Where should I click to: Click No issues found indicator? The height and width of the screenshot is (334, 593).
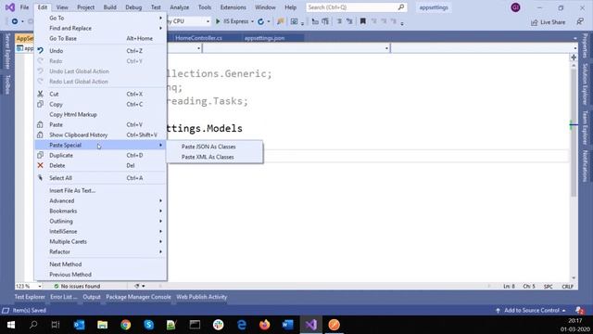pos(78,287)
